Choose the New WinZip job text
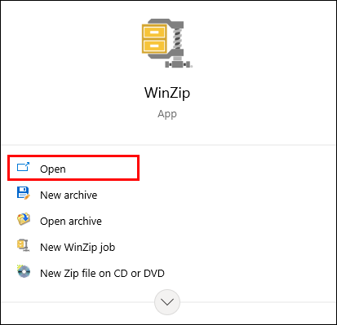 pyautogui.click(x=78, y=247)
